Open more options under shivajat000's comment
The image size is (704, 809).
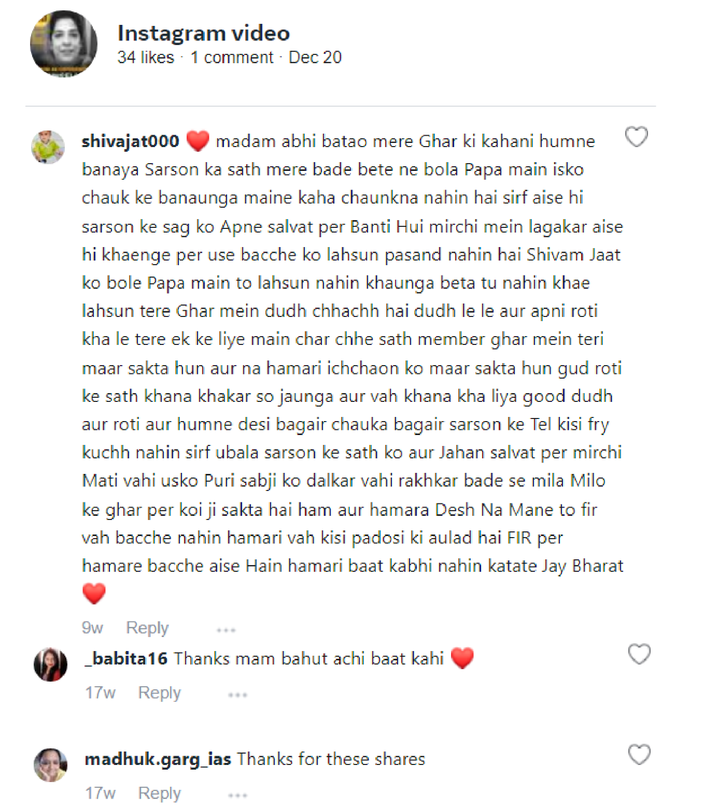[x=226, y=630]
